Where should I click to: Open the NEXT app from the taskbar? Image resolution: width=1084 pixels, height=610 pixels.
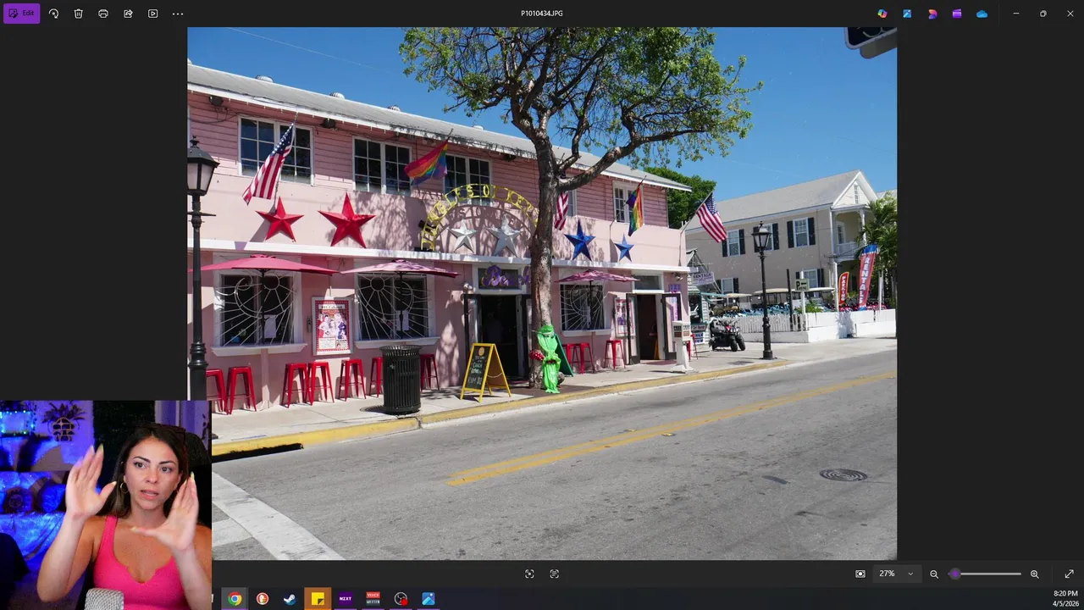[345, 599]
